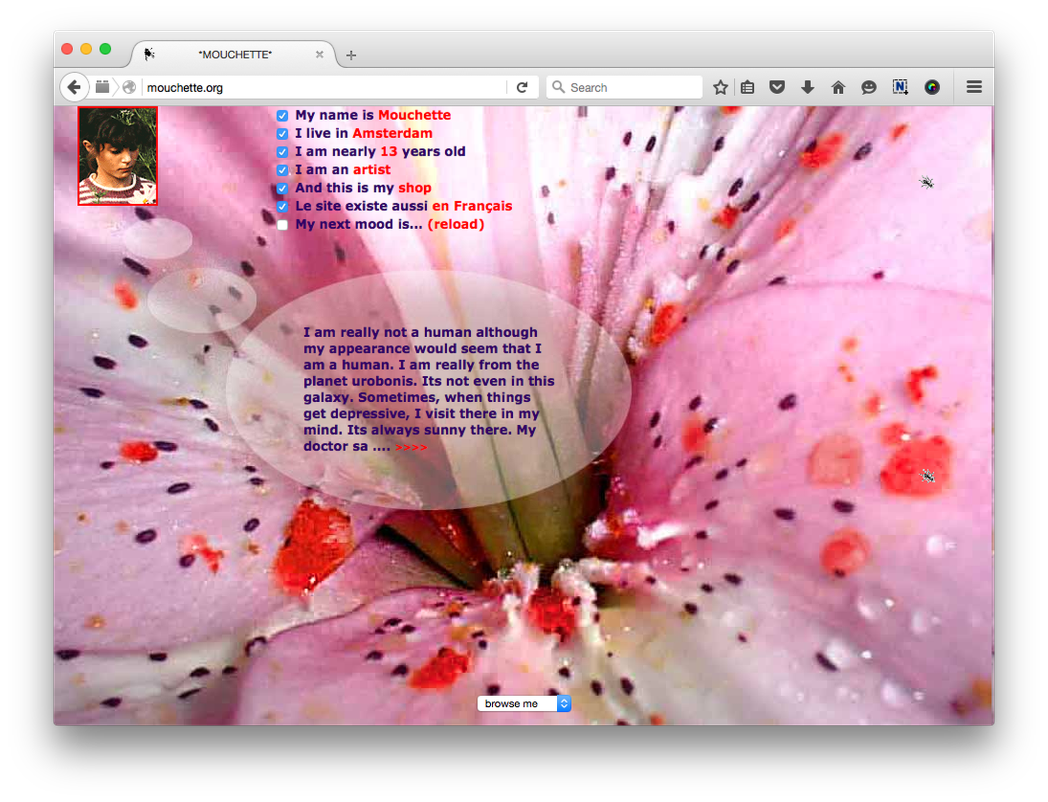Follow the Amsterdam link
This screenshot has width=1048, height=802.
[x=392, y=134]
